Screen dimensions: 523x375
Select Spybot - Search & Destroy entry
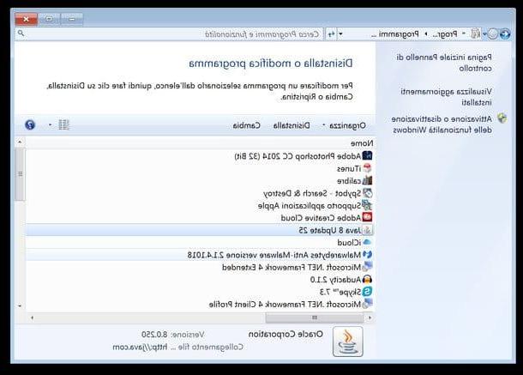(312, 193)
